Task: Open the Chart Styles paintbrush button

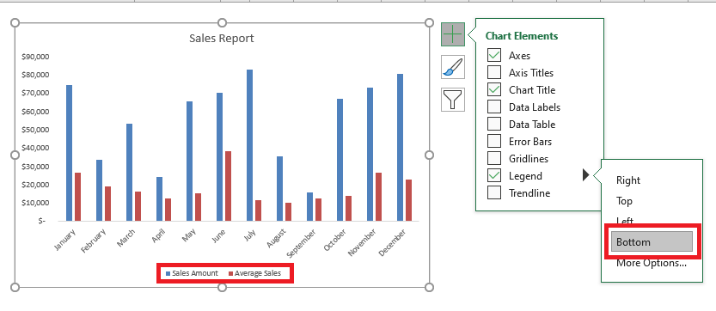Action: [452, 67]
